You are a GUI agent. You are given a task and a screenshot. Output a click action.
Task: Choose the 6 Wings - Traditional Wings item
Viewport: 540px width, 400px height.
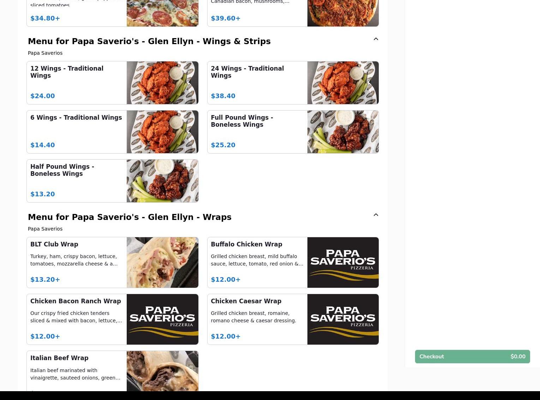pos(112,132)
